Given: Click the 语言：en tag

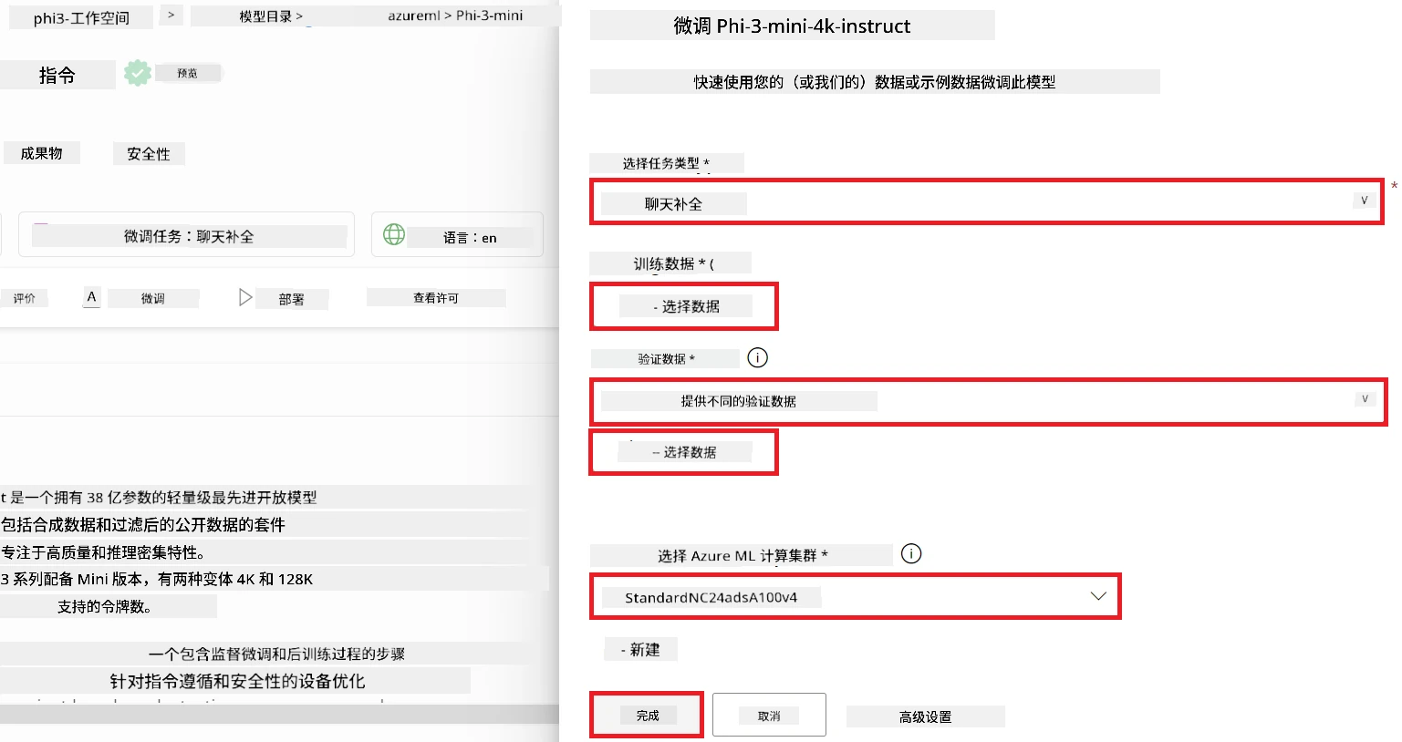Looking at the screenshot, I should pyautogui.click(x=458, y=234).
